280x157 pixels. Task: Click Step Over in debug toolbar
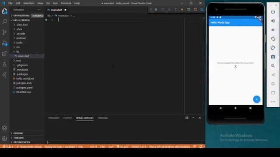point(162,10)
